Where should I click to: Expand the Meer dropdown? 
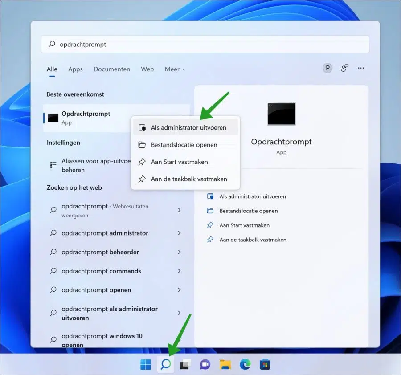[x=175, y=69]
